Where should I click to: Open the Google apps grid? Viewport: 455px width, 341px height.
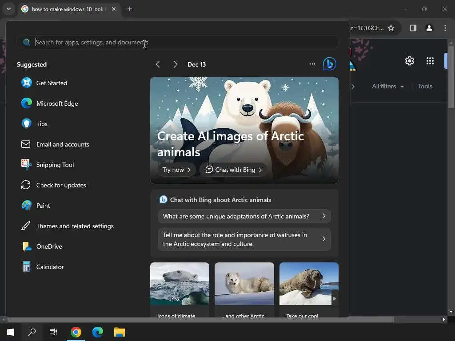pyautogui.click(x=430, y=61)
